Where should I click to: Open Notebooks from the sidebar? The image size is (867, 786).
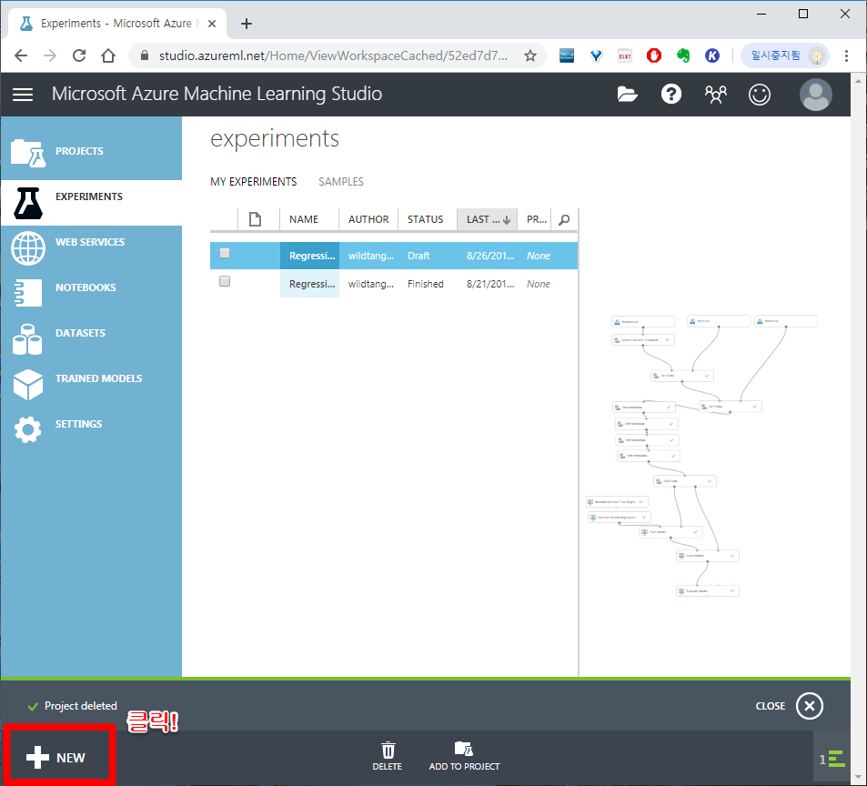(91, 294)
